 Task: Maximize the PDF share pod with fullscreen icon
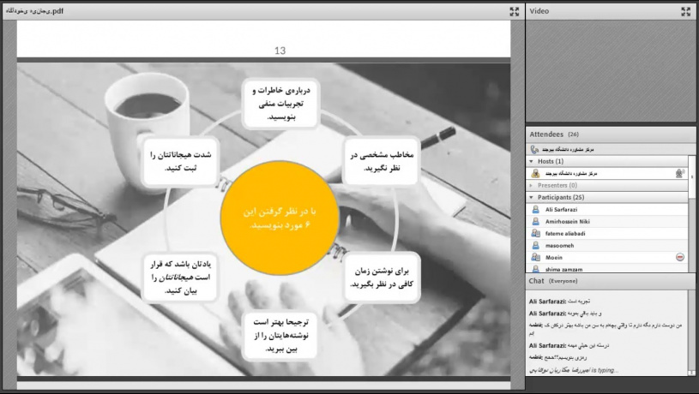point(514,12)
